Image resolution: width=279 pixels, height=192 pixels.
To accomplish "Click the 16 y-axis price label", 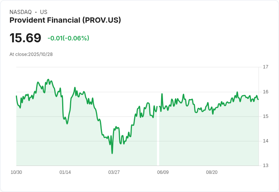I will point(265,91).
